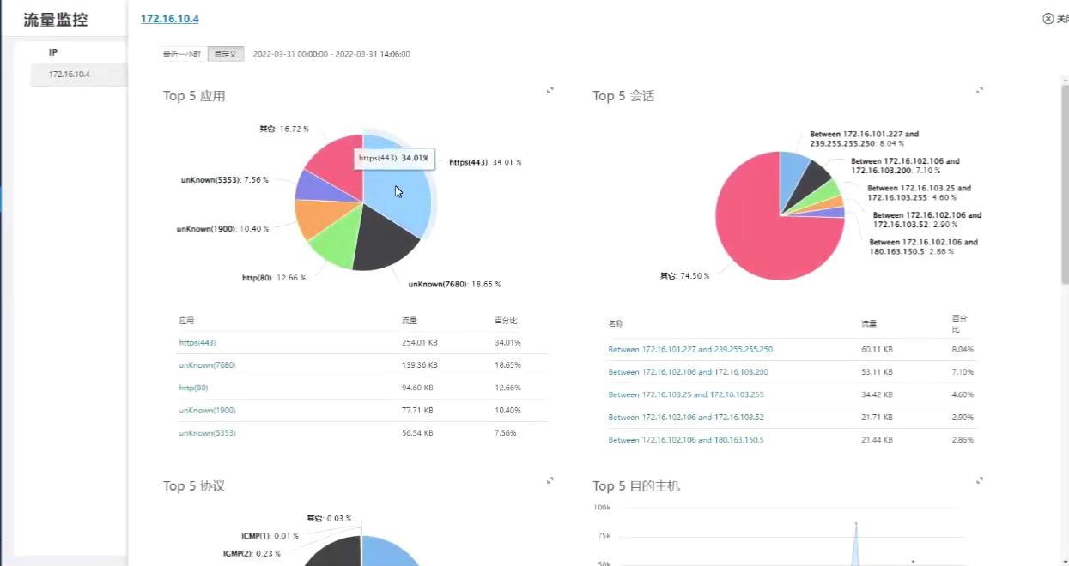Click the 流量 header in application table
Screen dimensions: 1069x566
pos(410,321)
